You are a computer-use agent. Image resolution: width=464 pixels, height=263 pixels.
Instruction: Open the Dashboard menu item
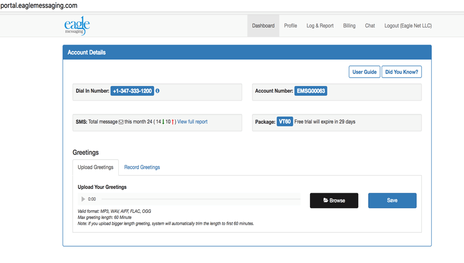(x=263, y=26)
